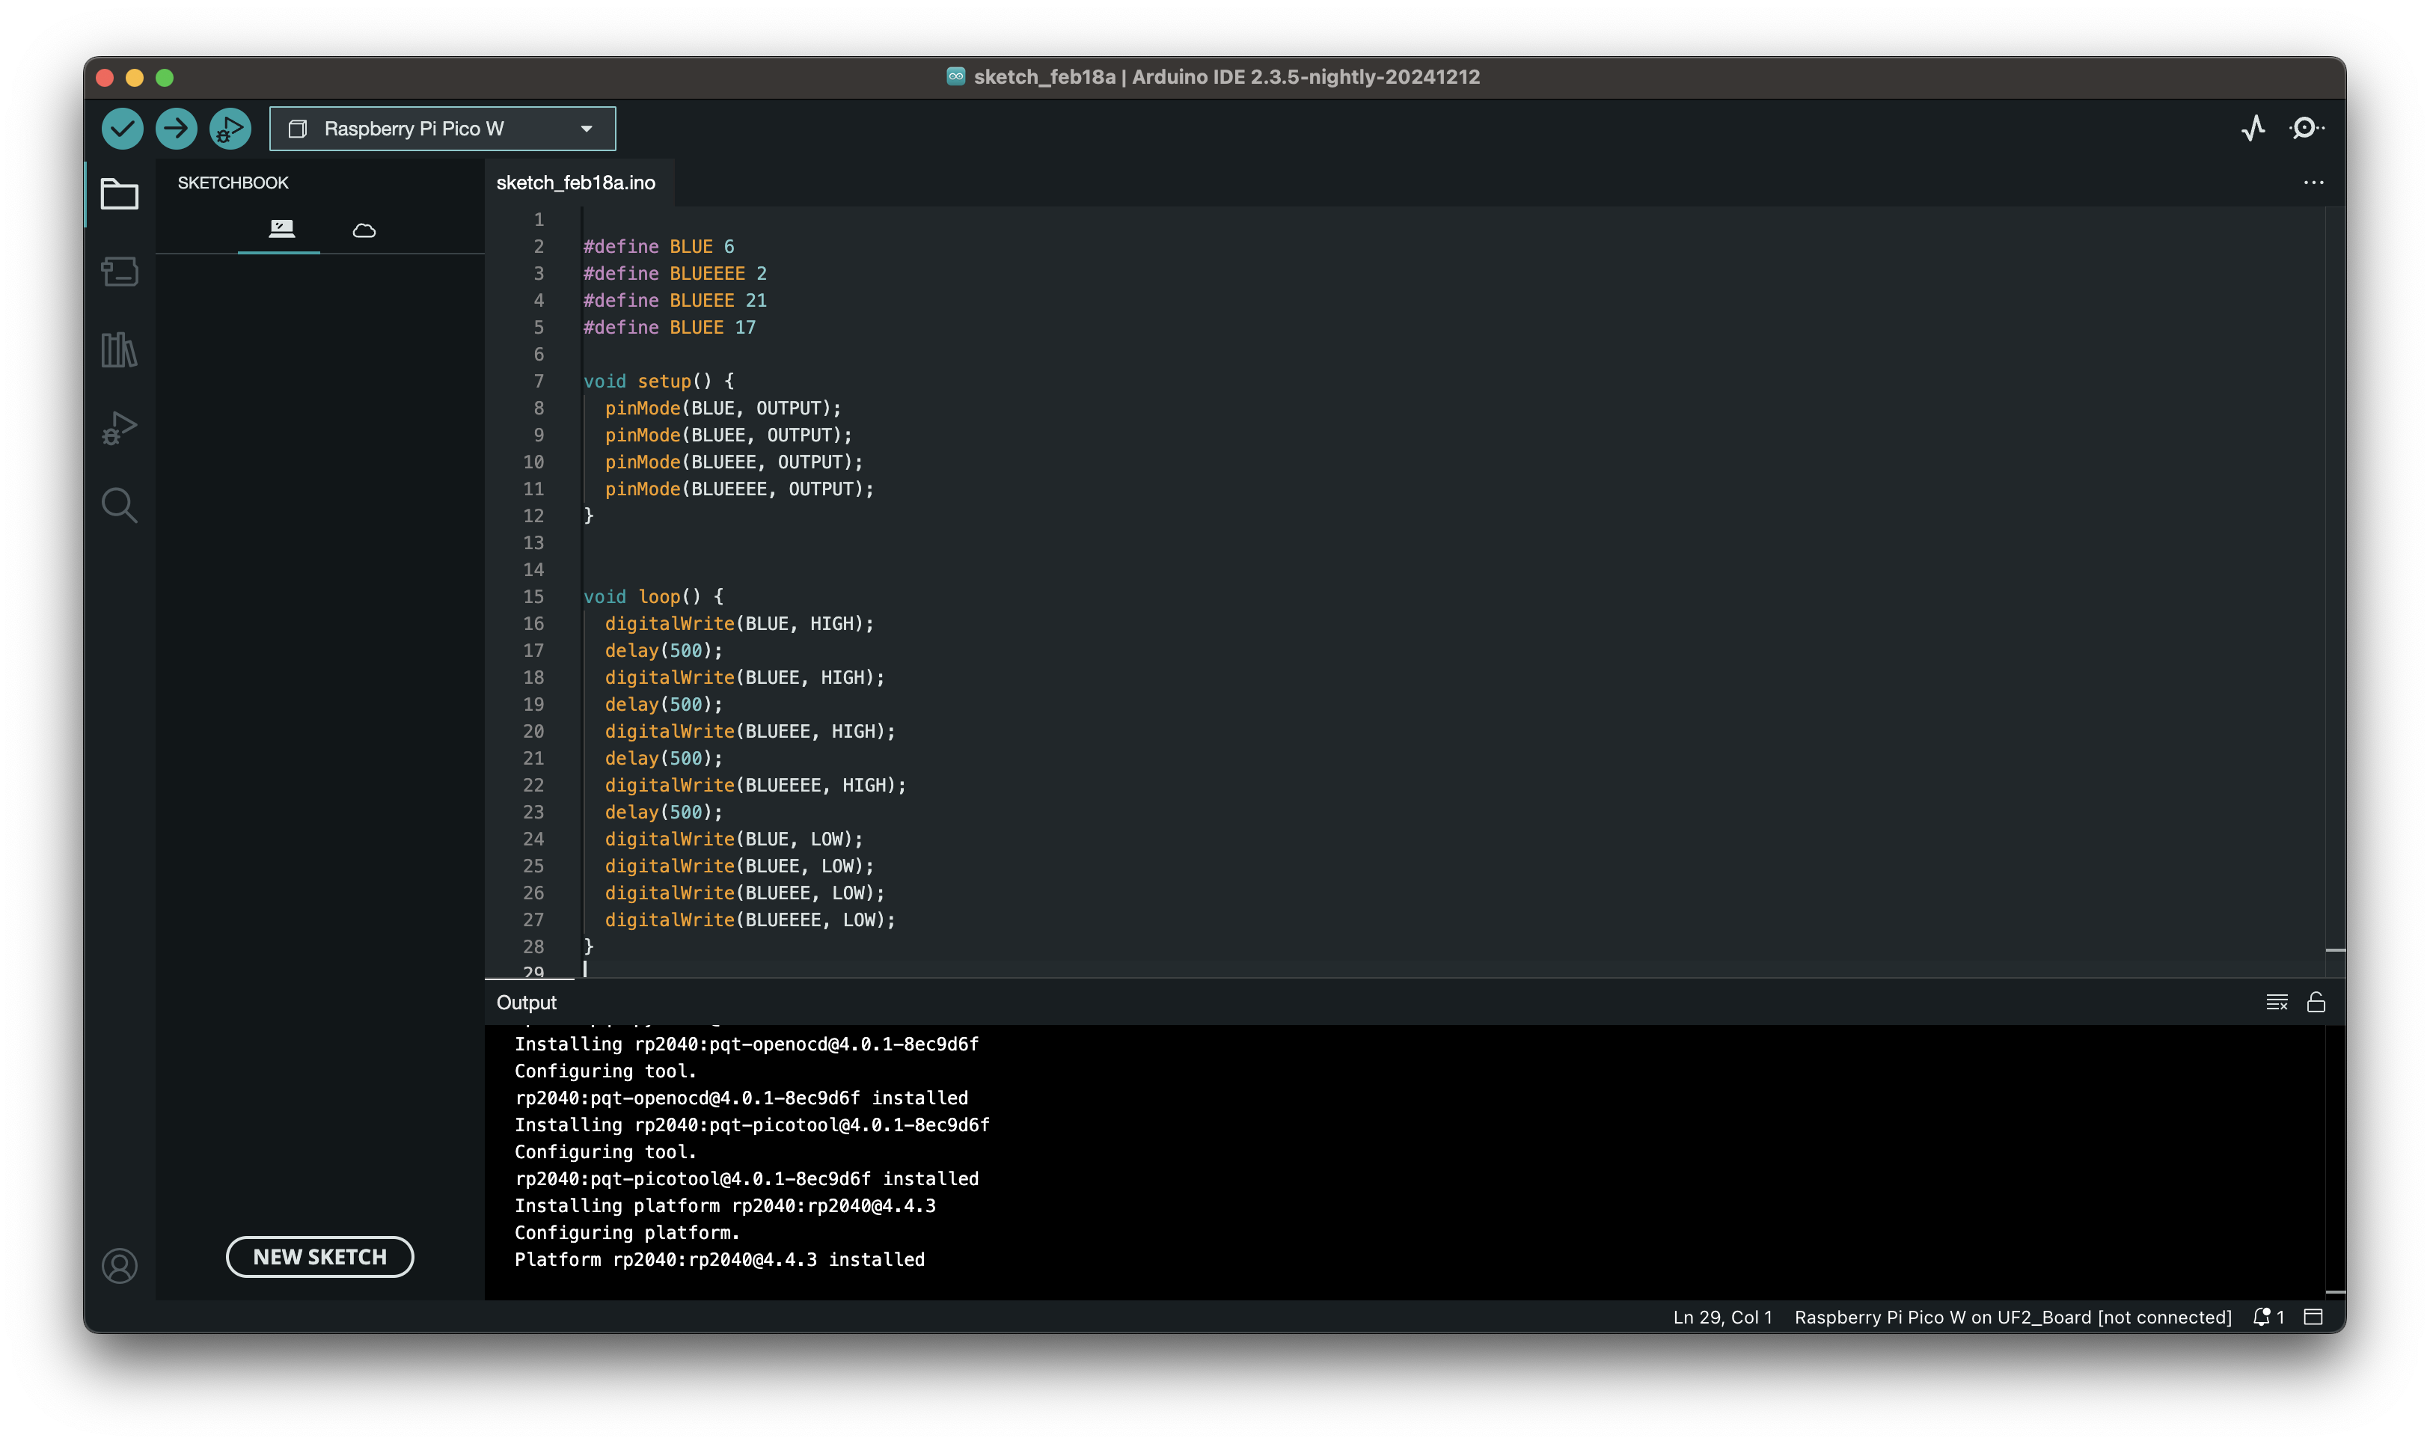Click the Verify (checkmark) button
The height and width of the screenshot is (1444, 2430).
[x=123, y=129]
